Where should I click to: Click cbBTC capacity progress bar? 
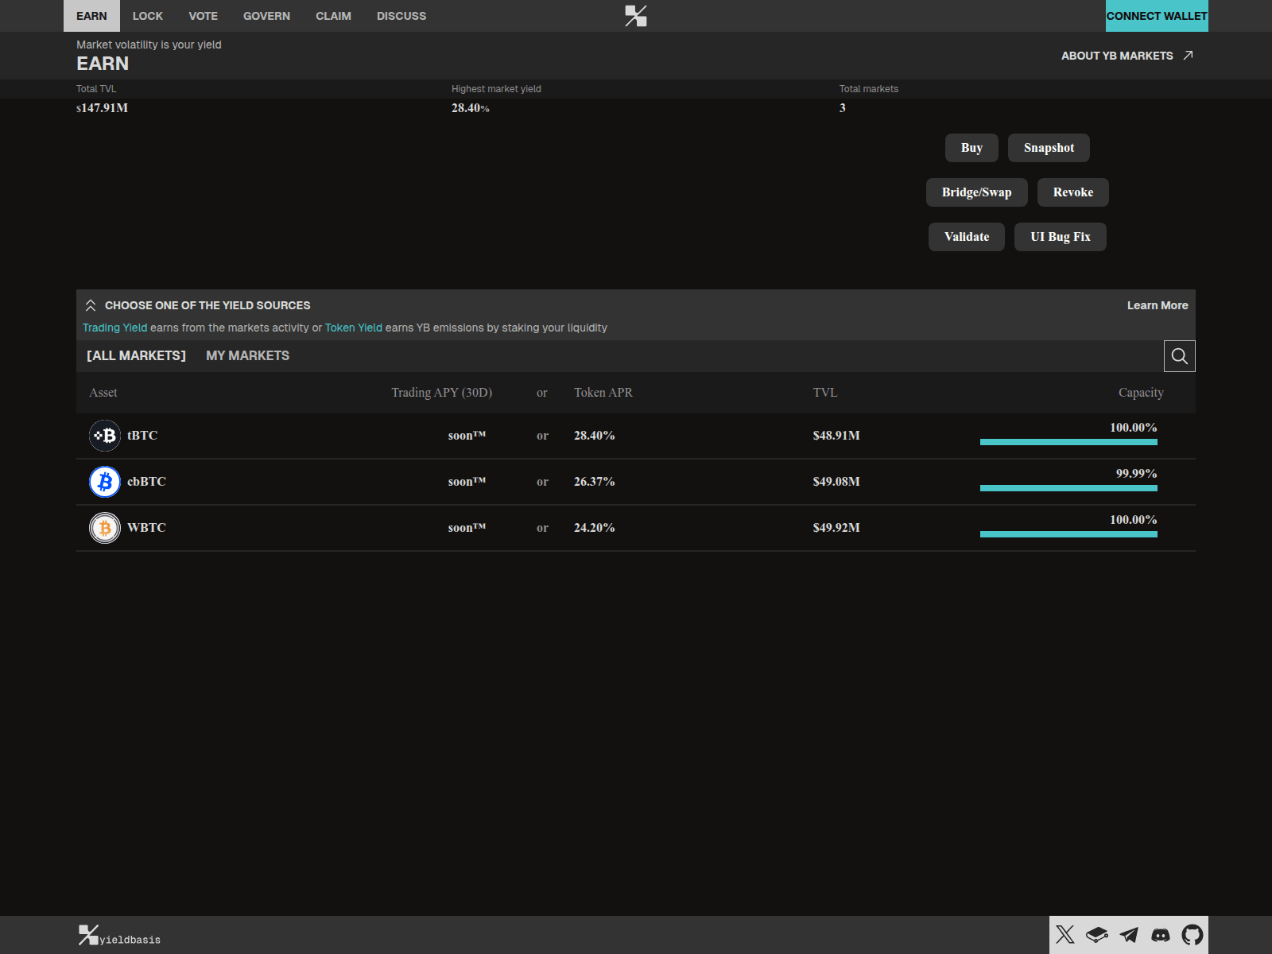(x=1068, y=488)
